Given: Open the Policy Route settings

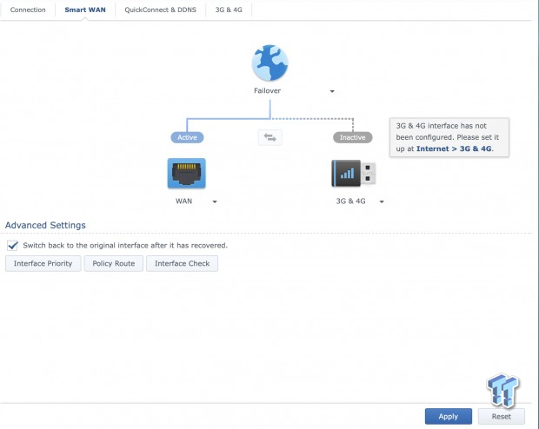Looking at the screenshot, I should click(x=113, y=263).
